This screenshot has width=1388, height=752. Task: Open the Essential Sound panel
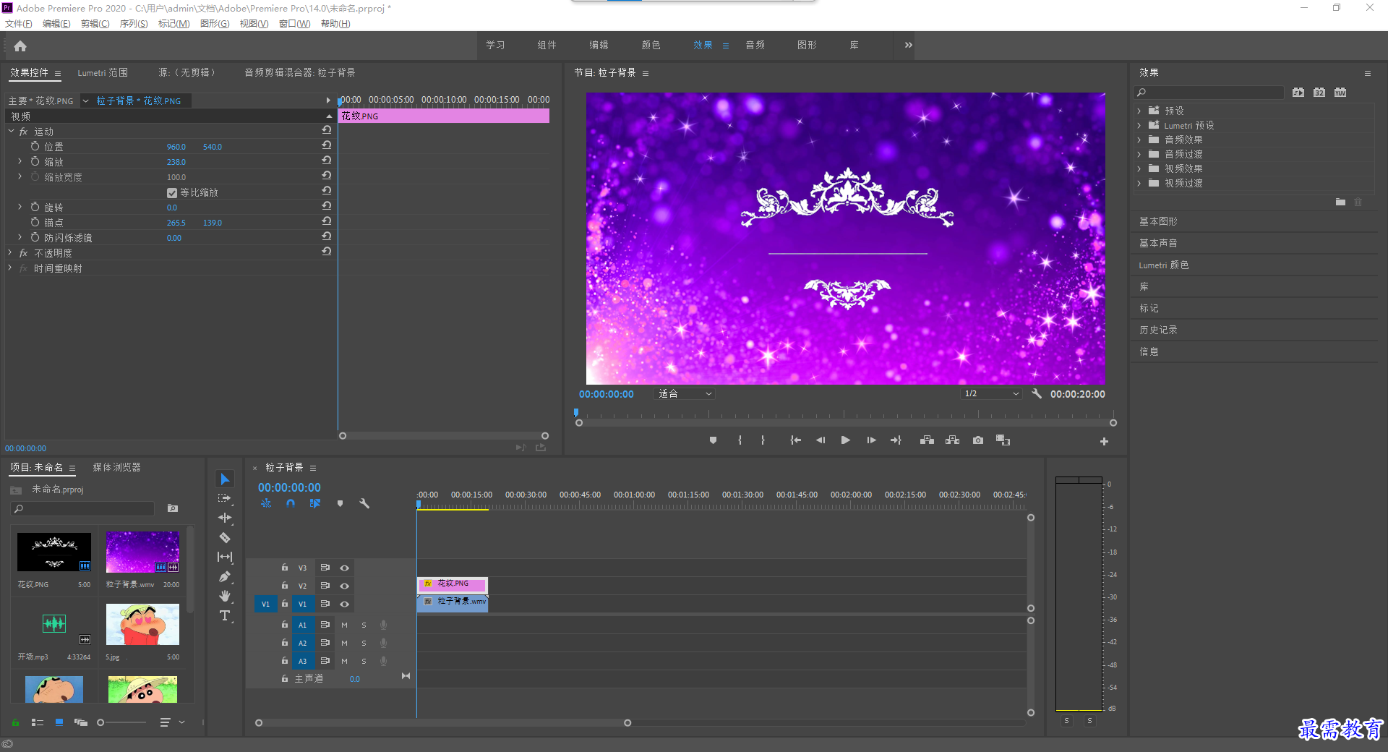click(x=1158, y=243)
